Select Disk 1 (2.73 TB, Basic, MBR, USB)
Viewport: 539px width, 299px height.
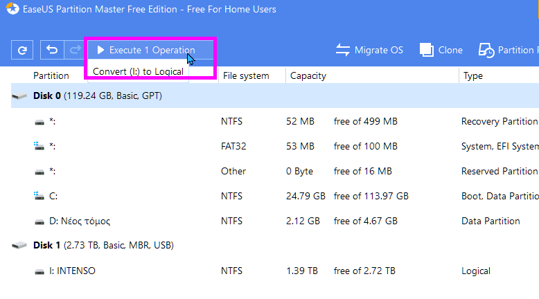[103, 245]
